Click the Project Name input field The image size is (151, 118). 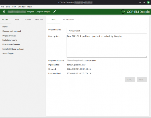pos(107,31)
